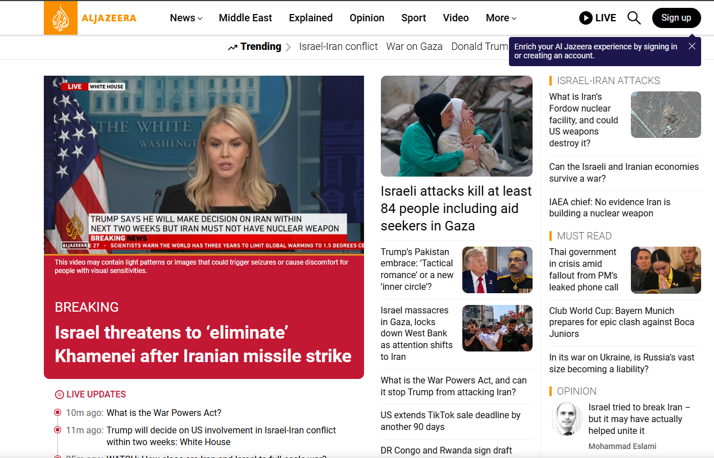Click the Live Updates red circle icon
The height and width of the screenshot is (458, 714).
click(x=59, y=395)
